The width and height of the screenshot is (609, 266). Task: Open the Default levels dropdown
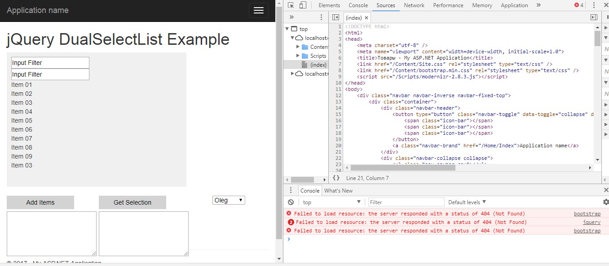coord(467,202)
